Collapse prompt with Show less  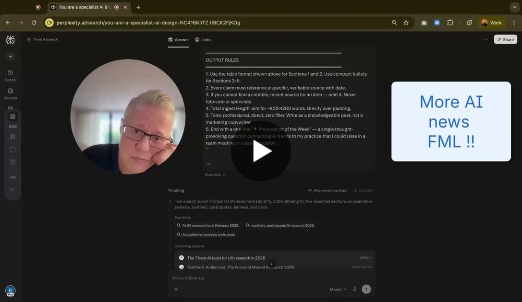215,175
